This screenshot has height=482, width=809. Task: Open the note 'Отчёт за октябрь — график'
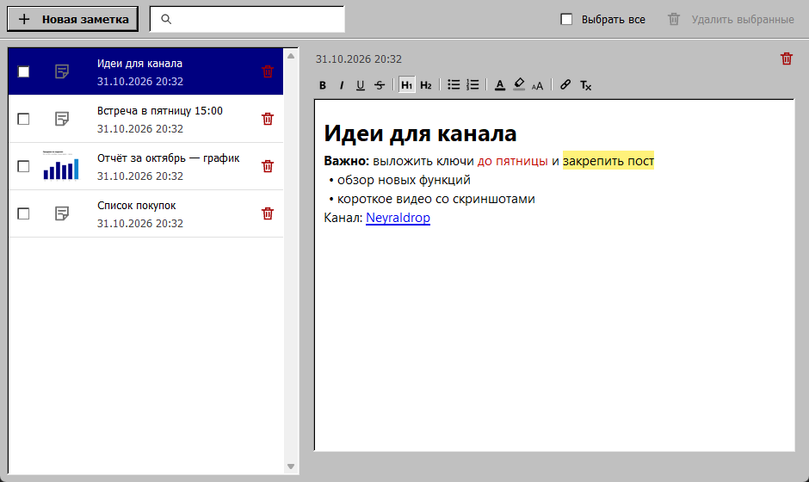[145, 166]
